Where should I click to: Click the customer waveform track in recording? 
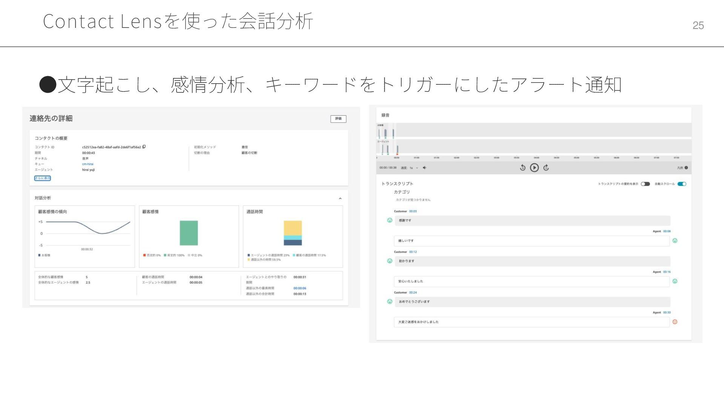[x=534, y=130]
